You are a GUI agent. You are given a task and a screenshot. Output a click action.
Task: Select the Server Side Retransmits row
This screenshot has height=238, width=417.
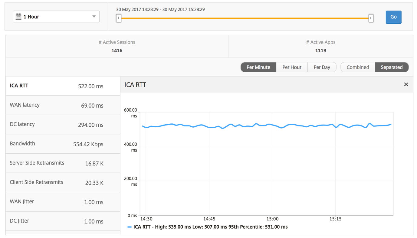(63, 163)
